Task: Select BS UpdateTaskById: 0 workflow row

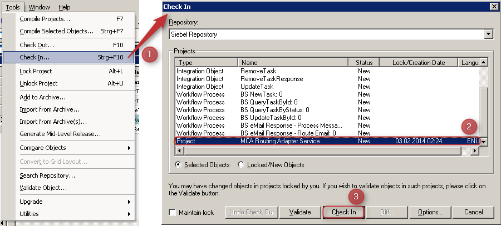Action: (x=327, y=118)
